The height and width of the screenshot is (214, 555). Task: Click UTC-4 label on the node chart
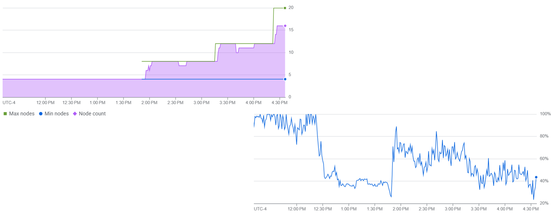[x=9, y=103]
